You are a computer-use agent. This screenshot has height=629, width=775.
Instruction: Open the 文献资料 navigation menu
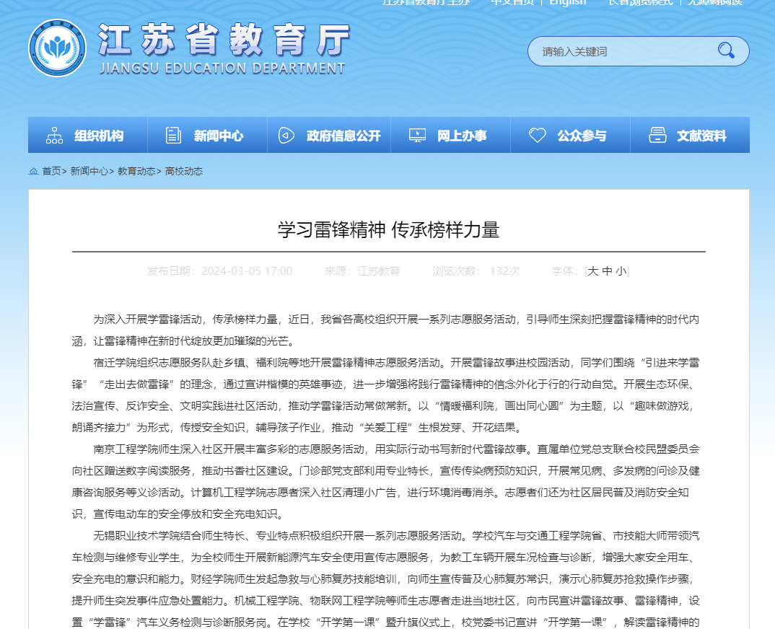click(x=701, y=136)
